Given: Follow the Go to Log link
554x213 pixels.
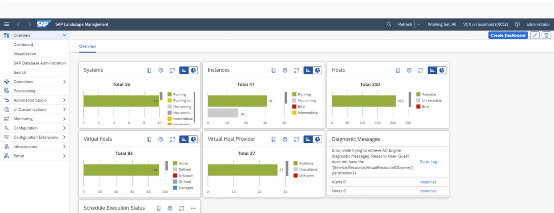Looking at the screenshot, I should point(430,162).
